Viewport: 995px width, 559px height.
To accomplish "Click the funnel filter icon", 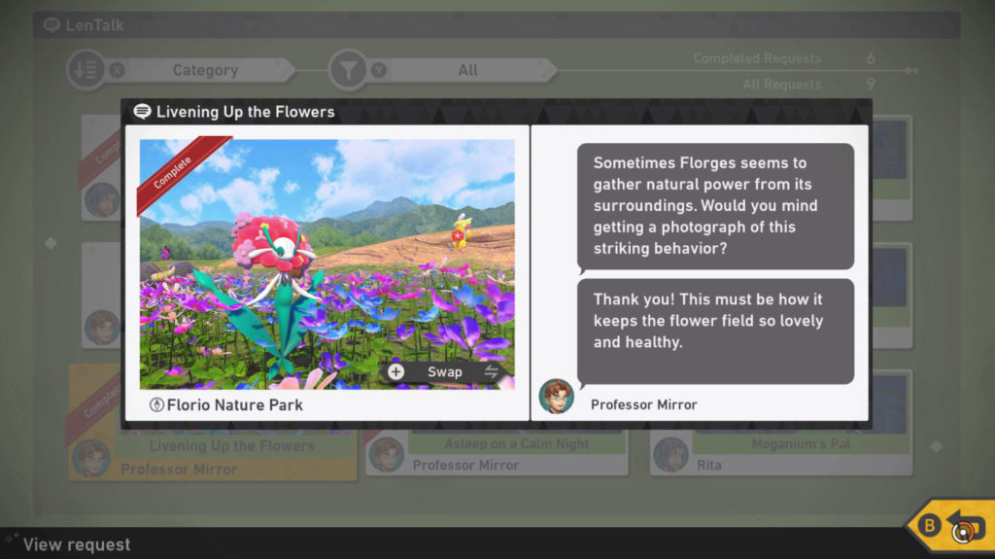I will point(348,70).
